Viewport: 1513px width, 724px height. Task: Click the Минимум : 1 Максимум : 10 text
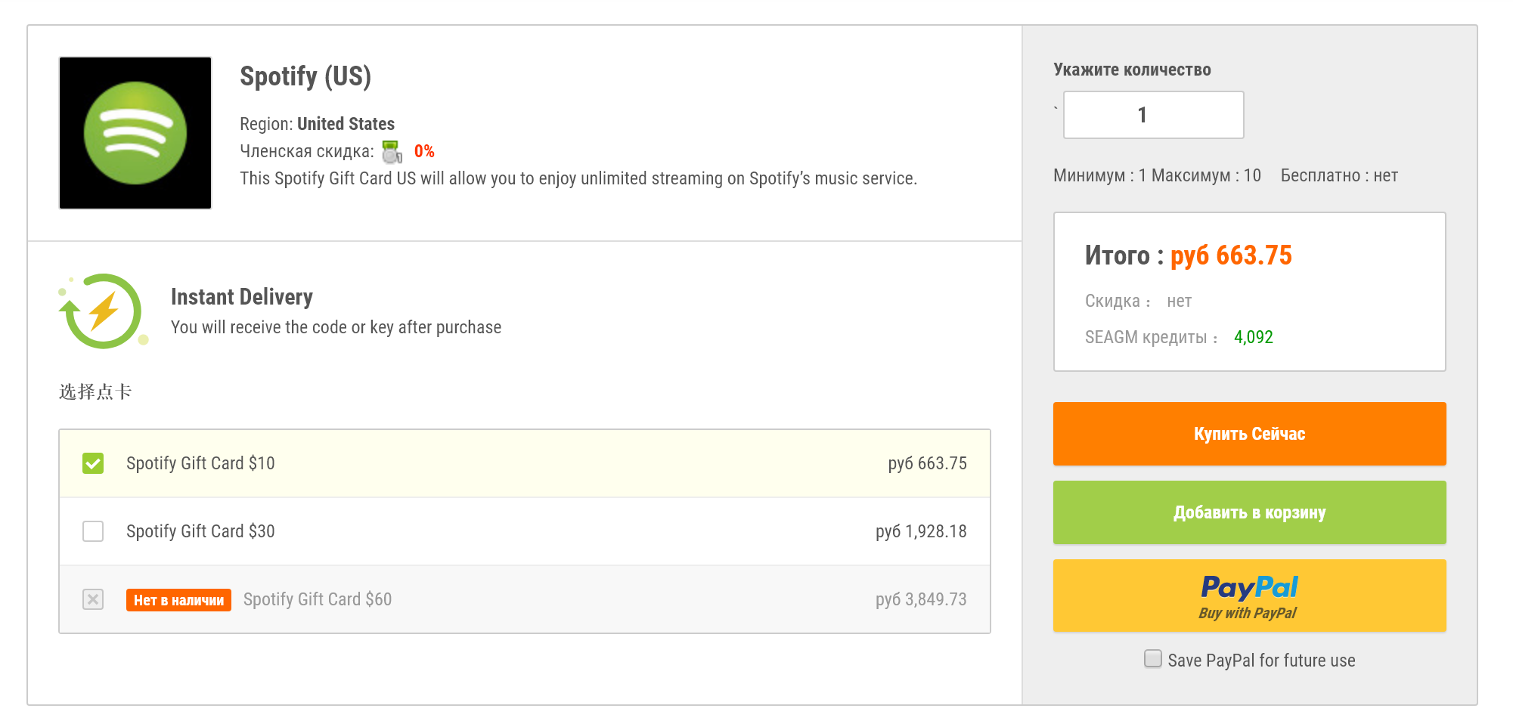point(1157,175)
